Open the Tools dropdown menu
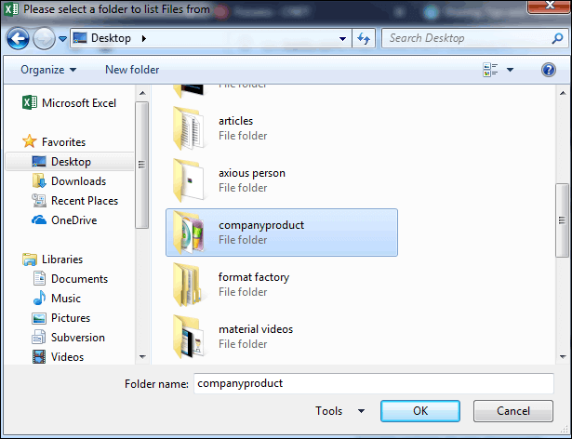Image resolution: width=572 pixels, height=439 pixels. point(339,411)
